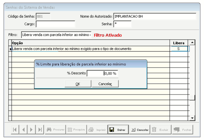Focus the Nome do Autorizado field
The height and width of the screenshot is (140, 204).
tap(154, 16)
